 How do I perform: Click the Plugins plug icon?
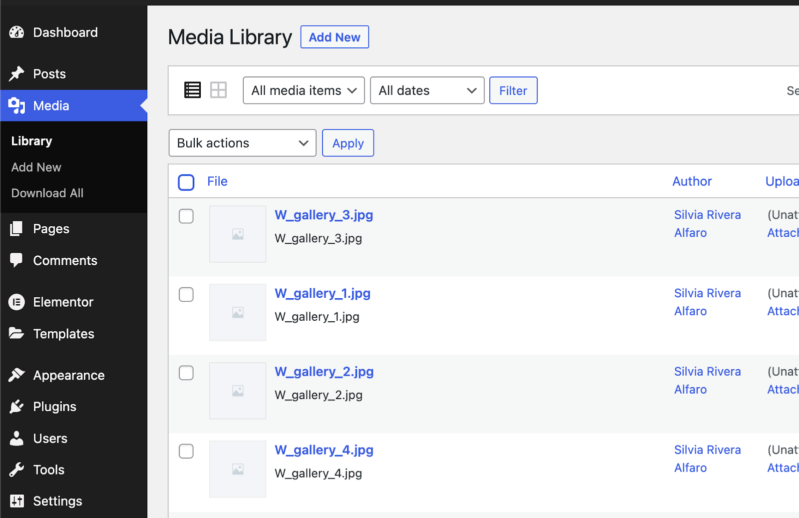click(x=16, y=407)
